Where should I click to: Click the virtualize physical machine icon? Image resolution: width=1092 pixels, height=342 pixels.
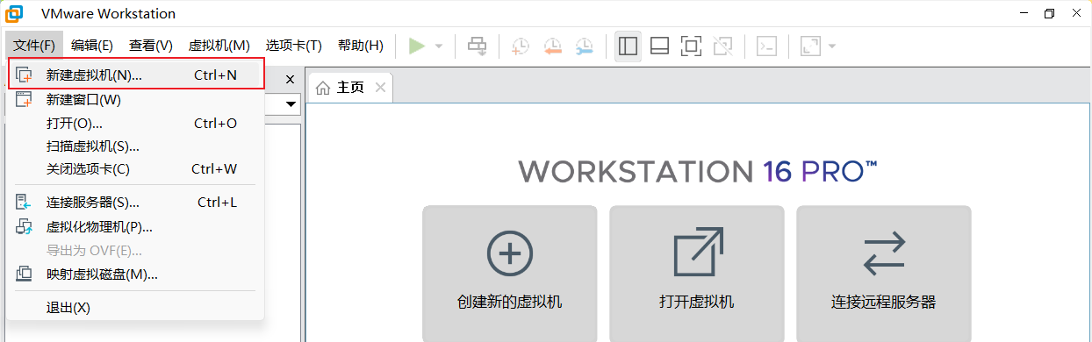click(25, 227)
